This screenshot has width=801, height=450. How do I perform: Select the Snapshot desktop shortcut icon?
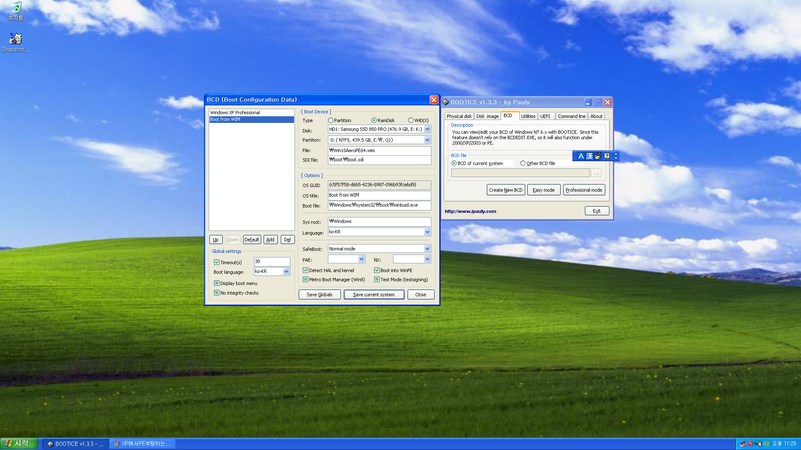(15, 42)
